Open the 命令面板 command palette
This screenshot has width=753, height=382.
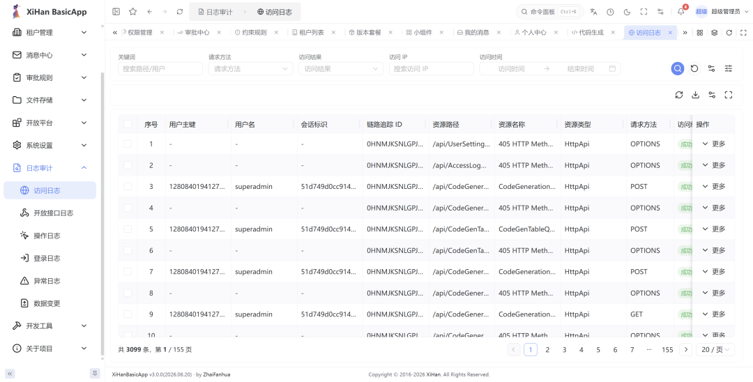point(550,12)
